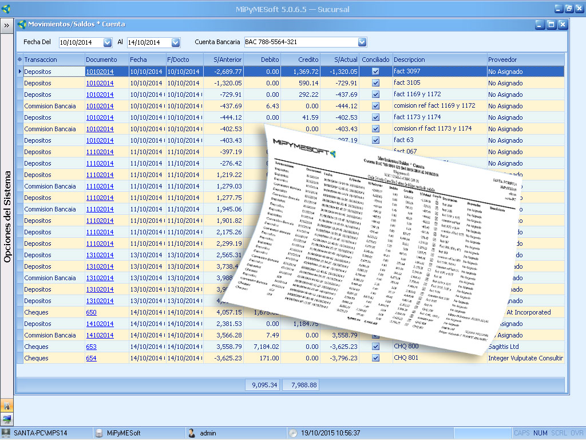Sort by the Fecha column header
The width and height of the screenshot is (586, 440).
148,60
